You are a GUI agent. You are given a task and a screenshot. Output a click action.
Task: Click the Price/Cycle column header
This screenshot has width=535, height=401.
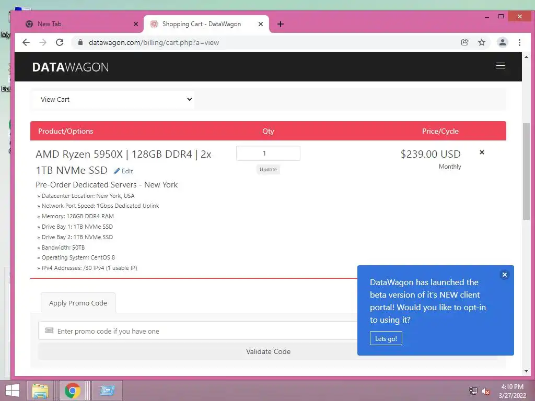(440, 131)
